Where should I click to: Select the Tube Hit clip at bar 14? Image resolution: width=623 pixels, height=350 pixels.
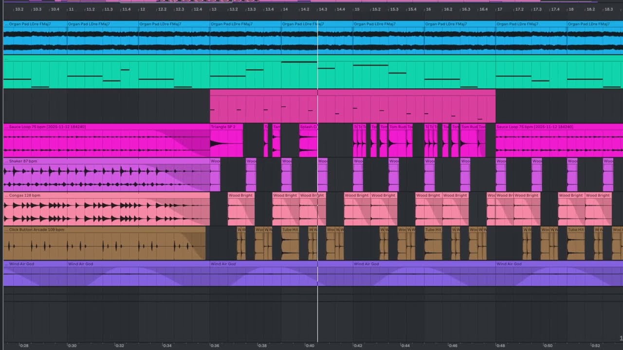coord(290,244)
